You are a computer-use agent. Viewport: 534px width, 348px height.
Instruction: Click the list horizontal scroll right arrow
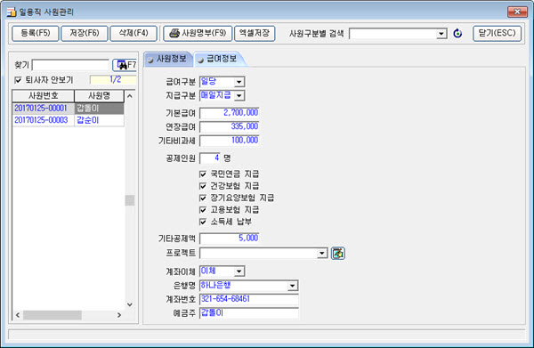tap(119, 315)
